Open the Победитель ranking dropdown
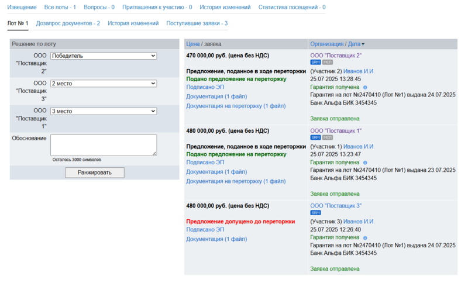This screenshot has width=468, height=283. tap(104, 56)
